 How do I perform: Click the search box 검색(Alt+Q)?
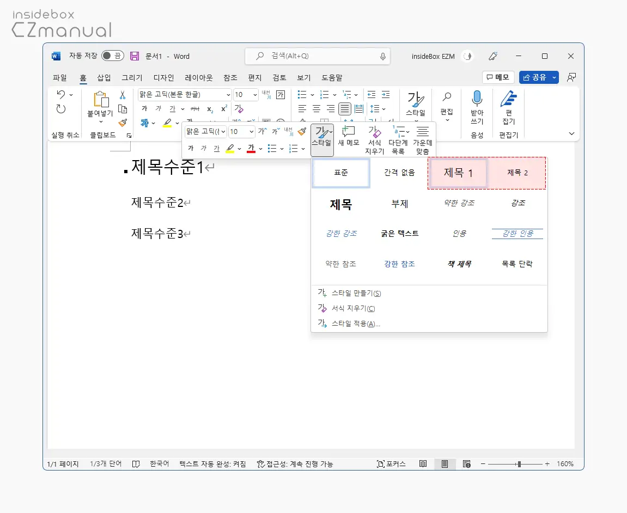tap(318, 56)
